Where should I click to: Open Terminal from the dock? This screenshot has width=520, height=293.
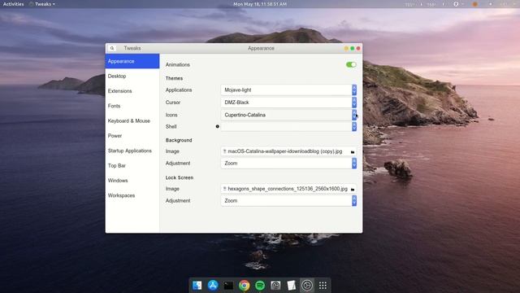point(228,286)
